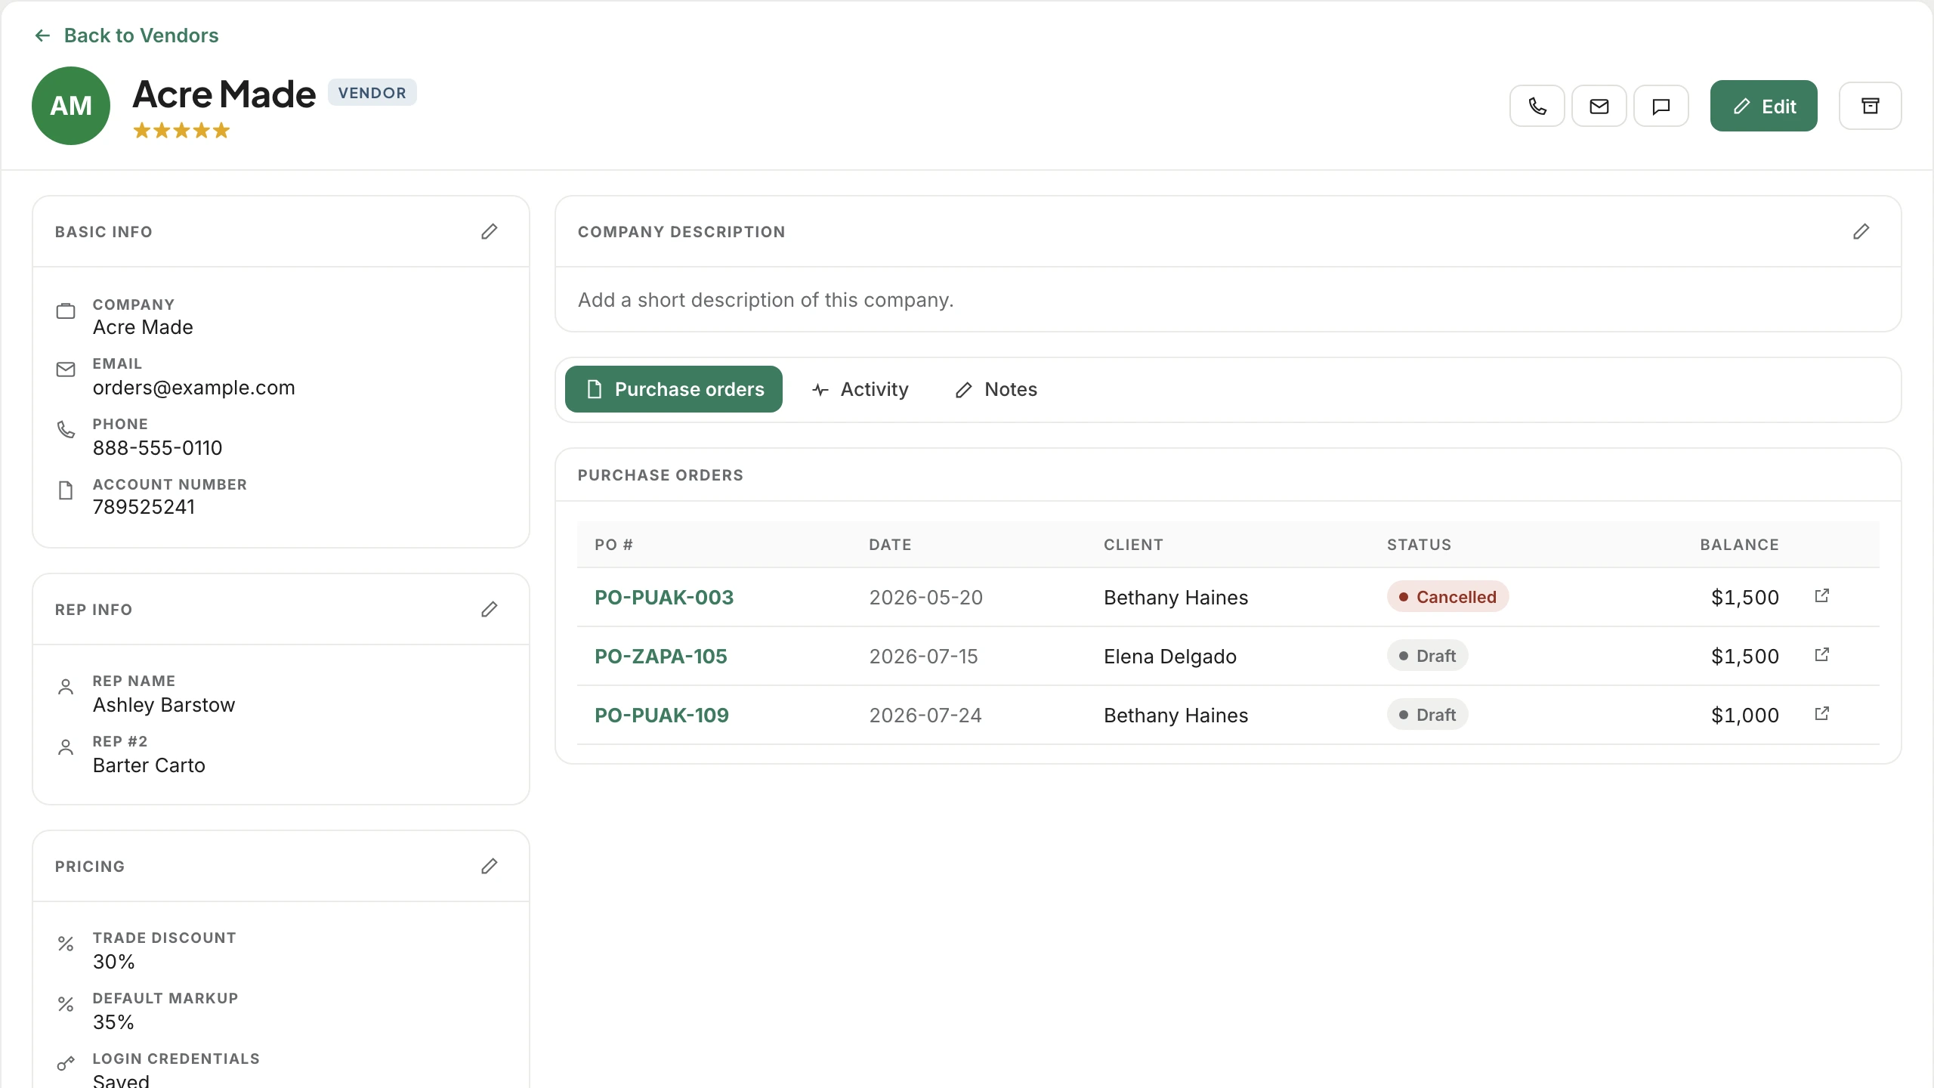Click the email envelope icon button

1599,106
